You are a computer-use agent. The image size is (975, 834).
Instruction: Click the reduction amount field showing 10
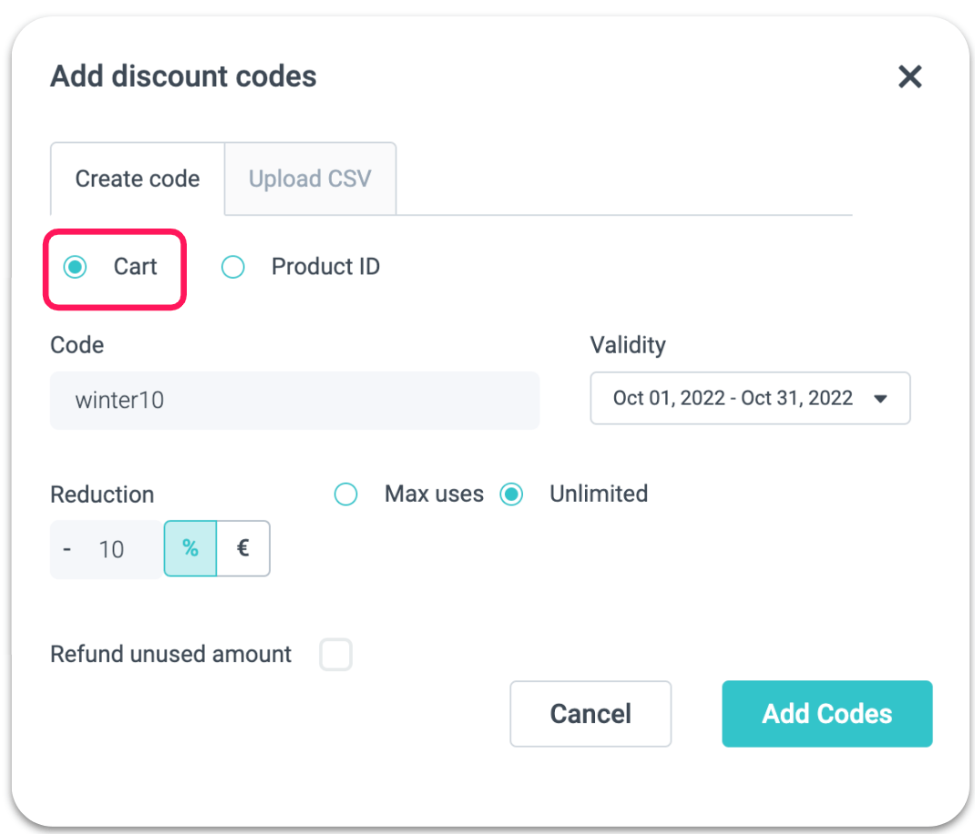click(111, 548)
